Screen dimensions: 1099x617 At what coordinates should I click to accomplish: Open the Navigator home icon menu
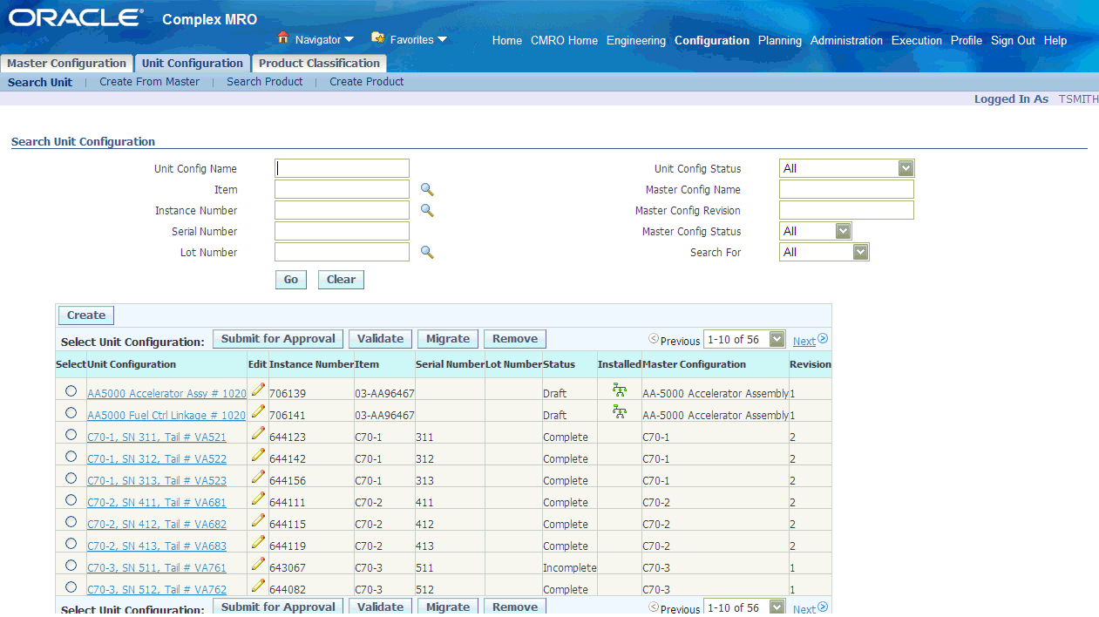pyautogui.click(x=282, y=37)
